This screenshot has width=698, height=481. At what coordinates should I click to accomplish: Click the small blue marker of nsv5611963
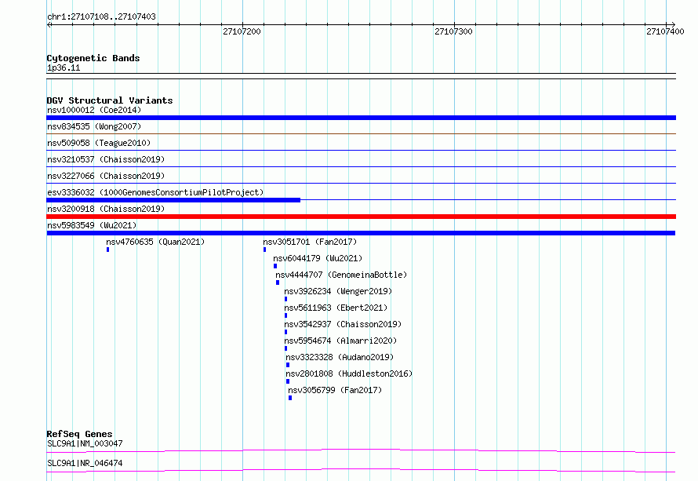point(285,315)
